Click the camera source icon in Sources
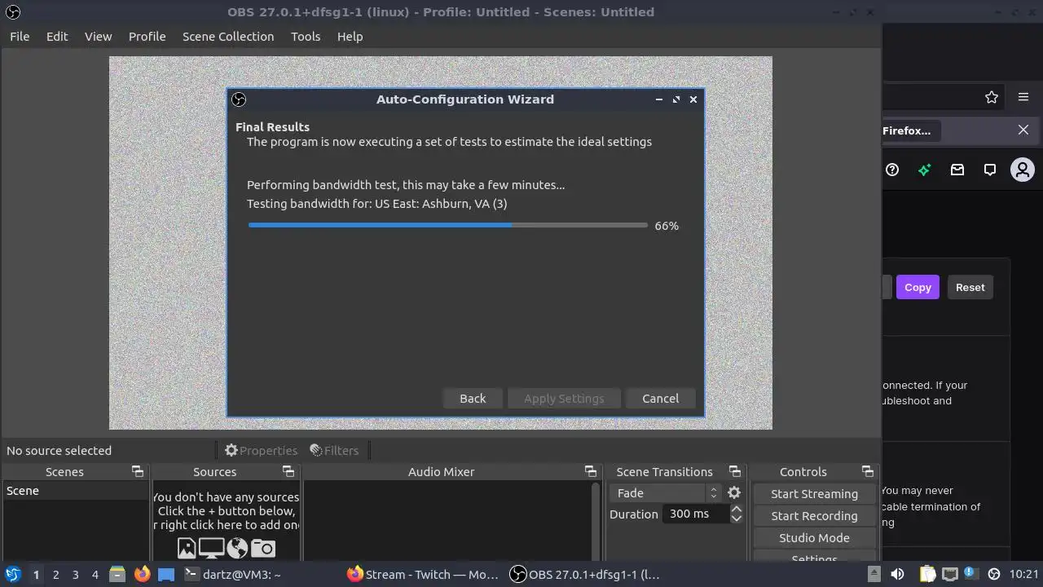 click(x=263, y=548)
